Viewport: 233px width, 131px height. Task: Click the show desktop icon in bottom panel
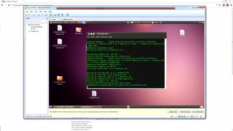pyautogui.click(x=51, y=107)
